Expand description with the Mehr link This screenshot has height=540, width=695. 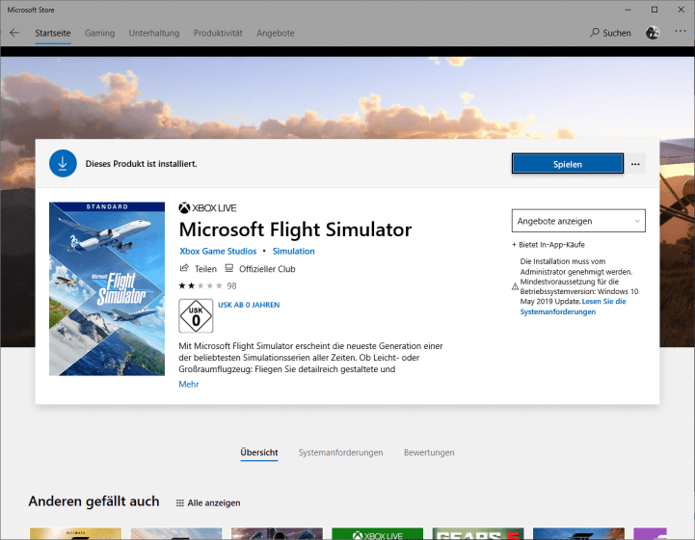pos(189,385)
